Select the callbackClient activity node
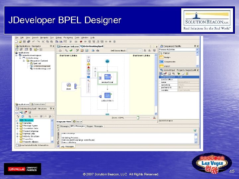Image resolution: width=239 pixels, height=179 pixels. (x=108, y=97)
